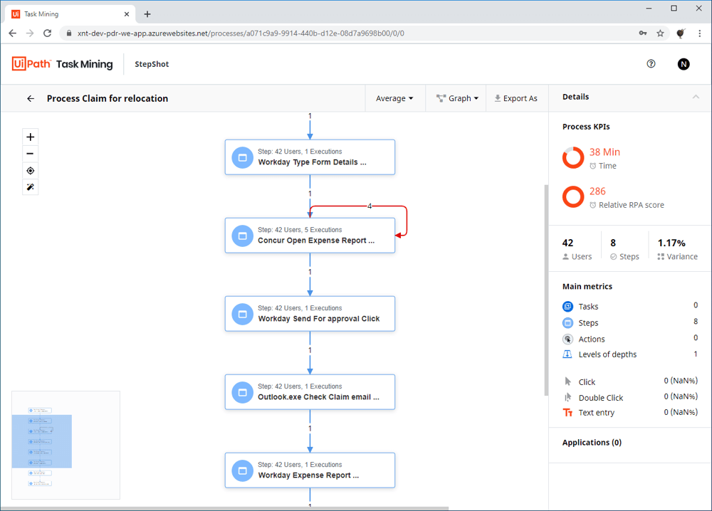Open a new browser tab

[x=147, y=14]
